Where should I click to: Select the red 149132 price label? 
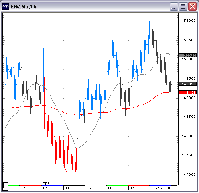[x=188, y=92]
